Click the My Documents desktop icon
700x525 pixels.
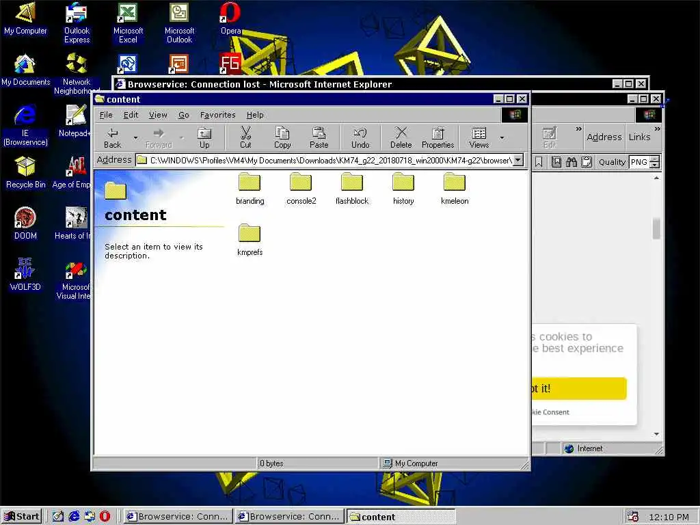click(x=25, y=70)
